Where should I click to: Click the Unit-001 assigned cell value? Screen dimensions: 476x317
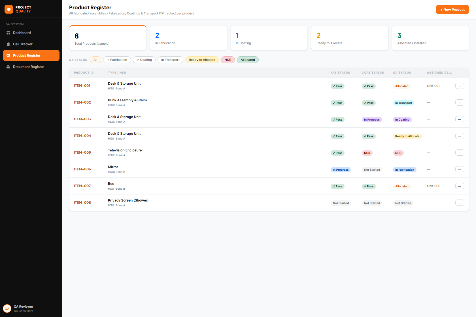433,86
